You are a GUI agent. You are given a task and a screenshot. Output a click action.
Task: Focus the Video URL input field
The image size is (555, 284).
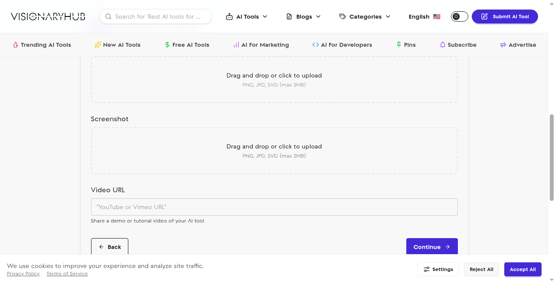[274, 207]
